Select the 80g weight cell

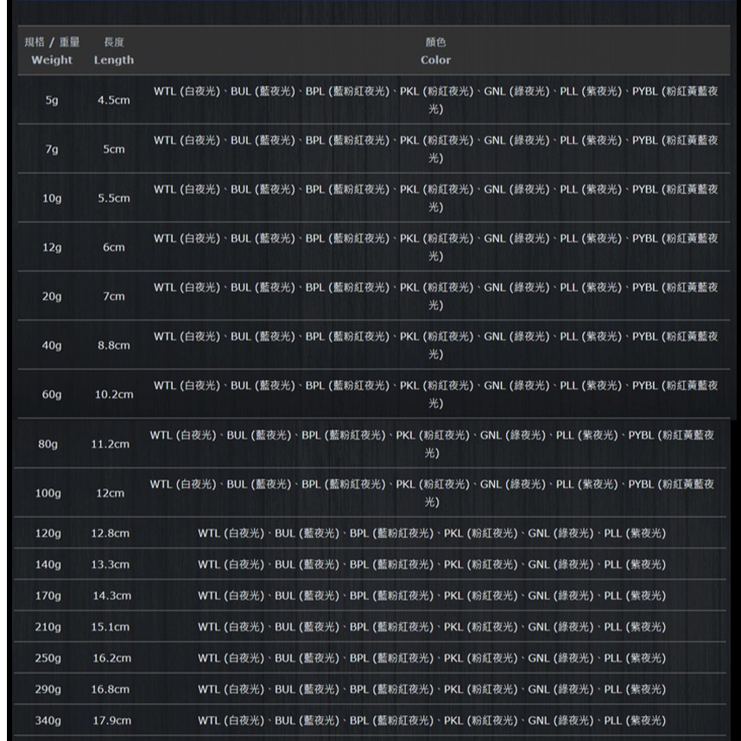pyautogui.click(x=48, y=444)
